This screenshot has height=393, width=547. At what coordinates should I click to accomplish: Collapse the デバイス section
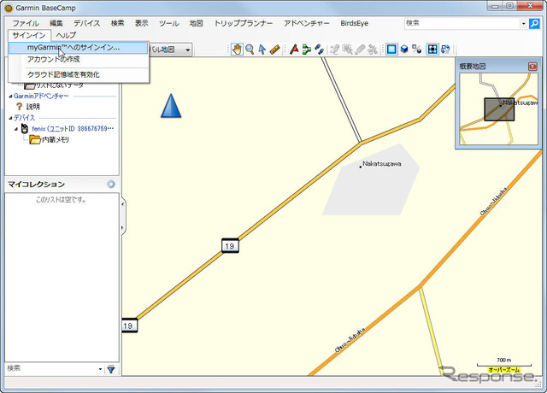(x=10, y=118)
